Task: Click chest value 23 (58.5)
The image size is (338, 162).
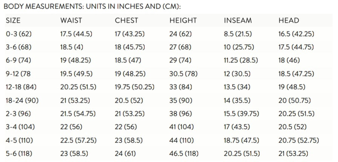Action: point(129,141)
